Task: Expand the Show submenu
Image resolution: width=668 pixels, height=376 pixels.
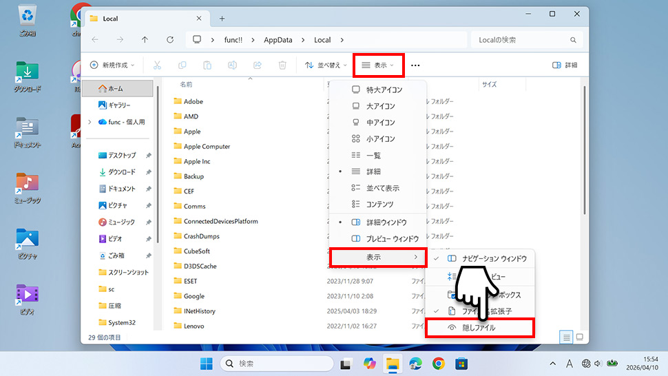Action: point(378,257)
